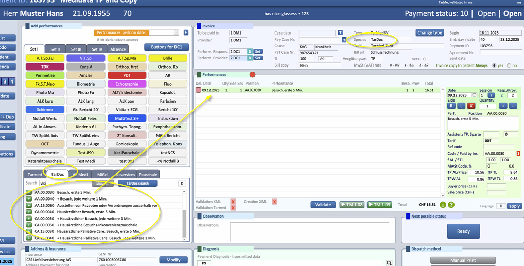This screenshot has height=266, width=524.
Task: Switch to the Set II tab
Action: (55, 49)
